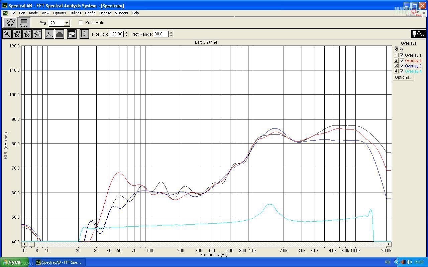The image size is (428, 267).
Task: Zoom out 2X on the plot
Action: [x=27, y=34]
